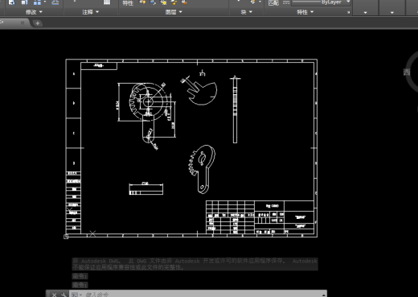Click the 特性 layer properties button

pyautogui.click(x=128, y=2)
